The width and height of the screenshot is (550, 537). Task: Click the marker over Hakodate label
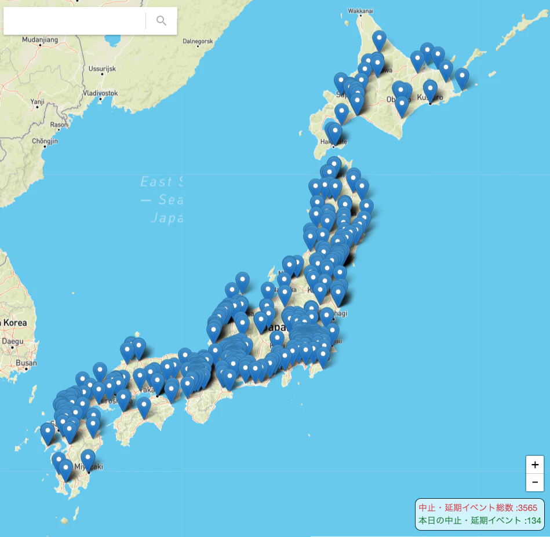[x=335, y=134]
